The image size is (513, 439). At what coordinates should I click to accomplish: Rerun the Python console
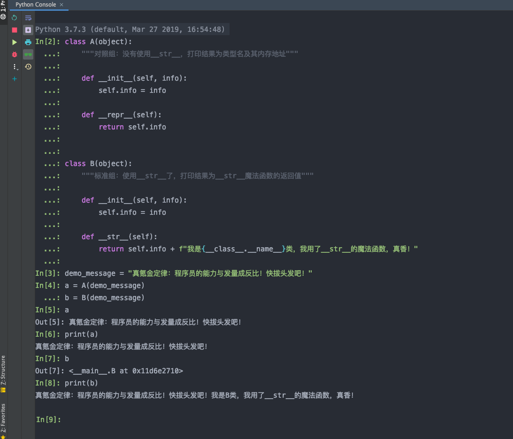click(x=14, y=18)
